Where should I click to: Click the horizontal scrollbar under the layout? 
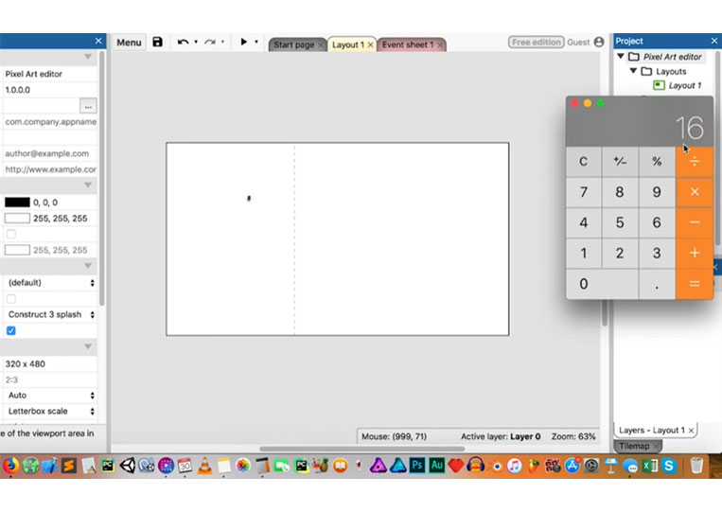[x=361, y=449]
